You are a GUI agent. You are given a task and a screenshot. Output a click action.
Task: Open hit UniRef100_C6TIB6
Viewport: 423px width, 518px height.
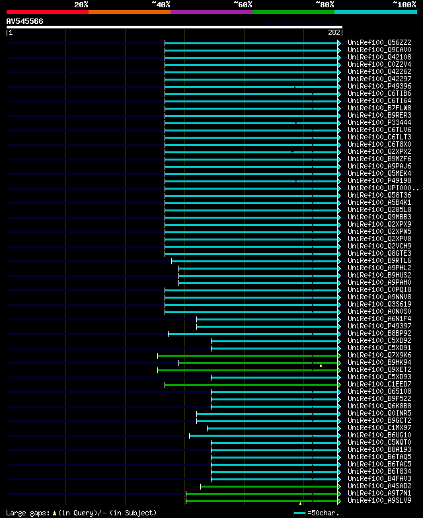point(379,94)
